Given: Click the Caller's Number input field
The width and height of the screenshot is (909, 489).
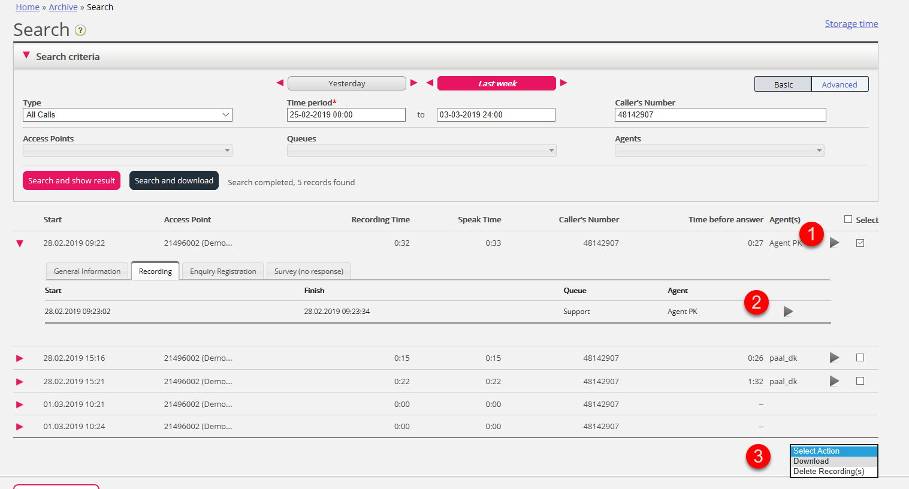Looking at the screenshot, I should coord(720,114).
